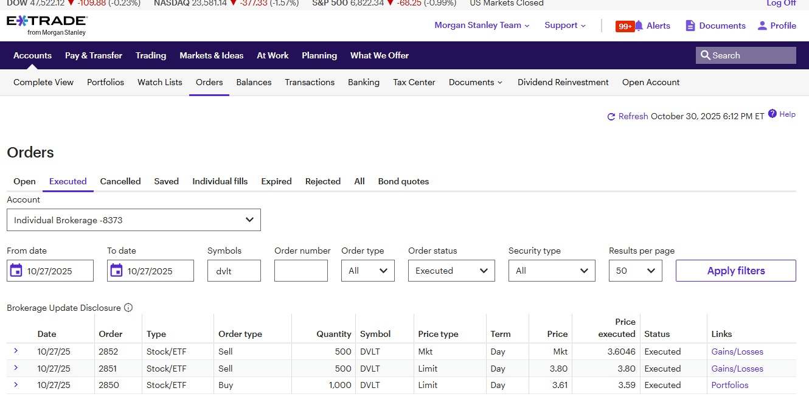The width and height of the screenshot is (809, 402).
Task: Expand order 2852 row details
Action: click(16, 351)
